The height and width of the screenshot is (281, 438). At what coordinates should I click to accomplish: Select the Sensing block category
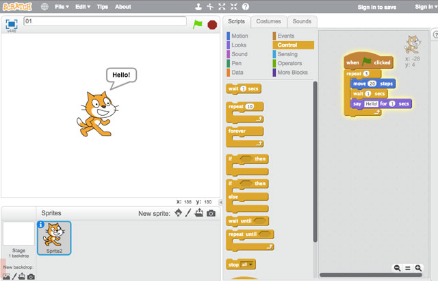tap(285, 54)
